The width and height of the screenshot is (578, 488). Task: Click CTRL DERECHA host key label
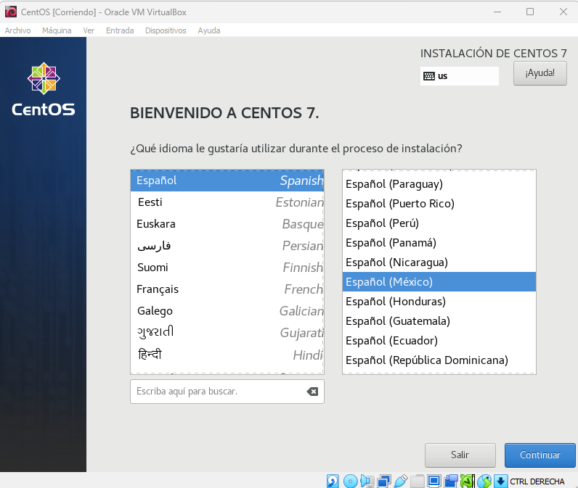tap(537, 481)
